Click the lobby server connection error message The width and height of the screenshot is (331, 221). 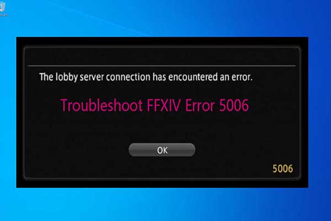point(146,77)
